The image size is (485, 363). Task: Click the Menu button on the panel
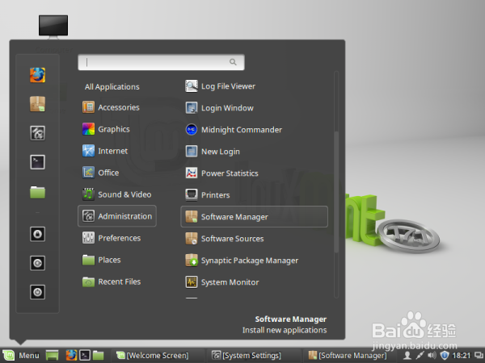21,356
